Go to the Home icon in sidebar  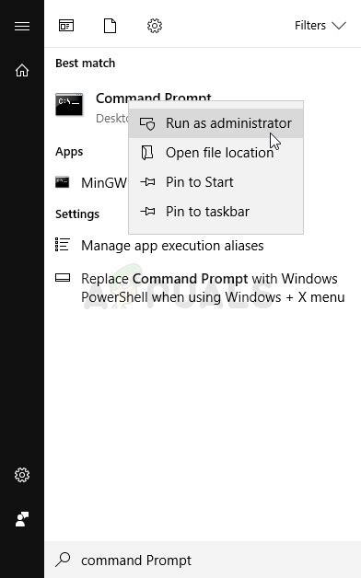click(22, 70)
